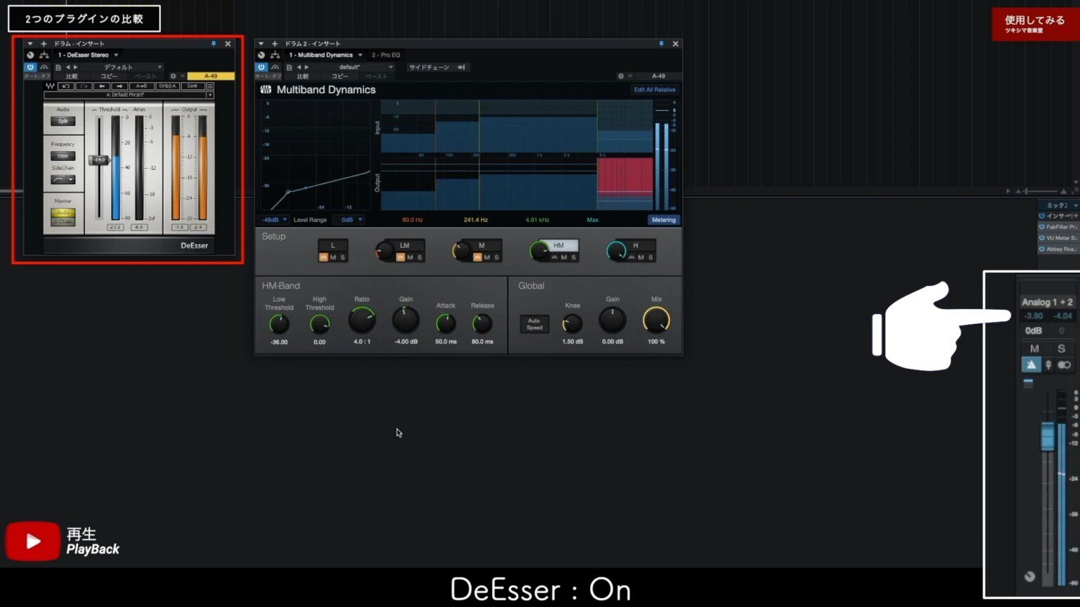
Task: Mute the Analog 1 + 2 channel
Action: (x=1034, y=348)
